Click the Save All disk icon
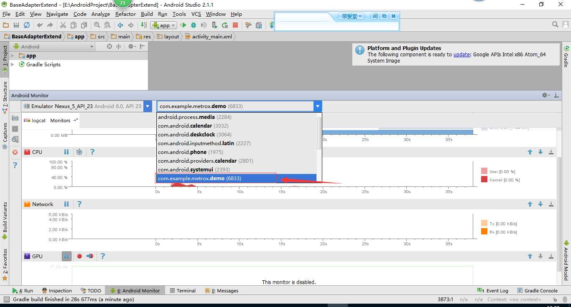 [16, 25]
